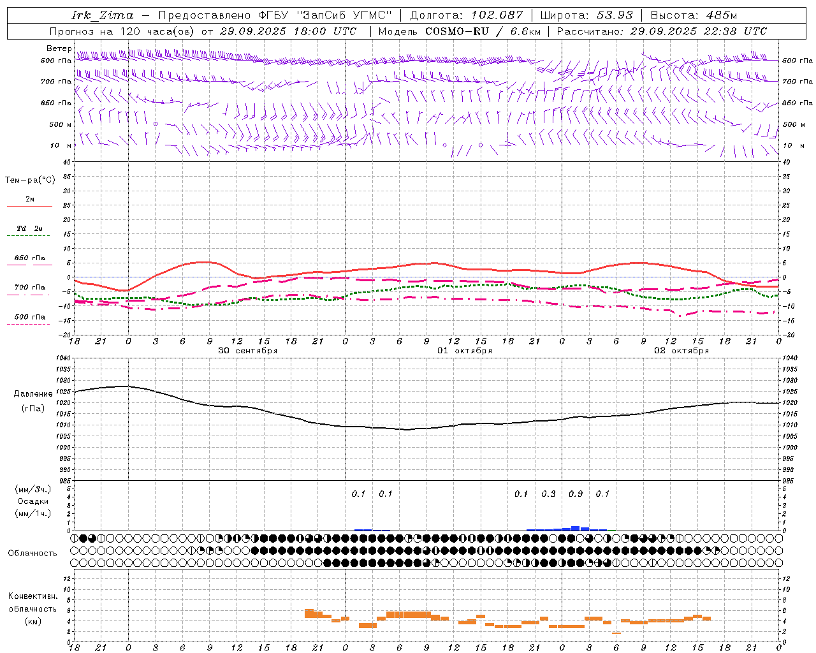Select the provider text ФГБУ "ЗапСиб УГМС"
The width and height of the screenshot is (816, 653).
click(x=325, y=15)
